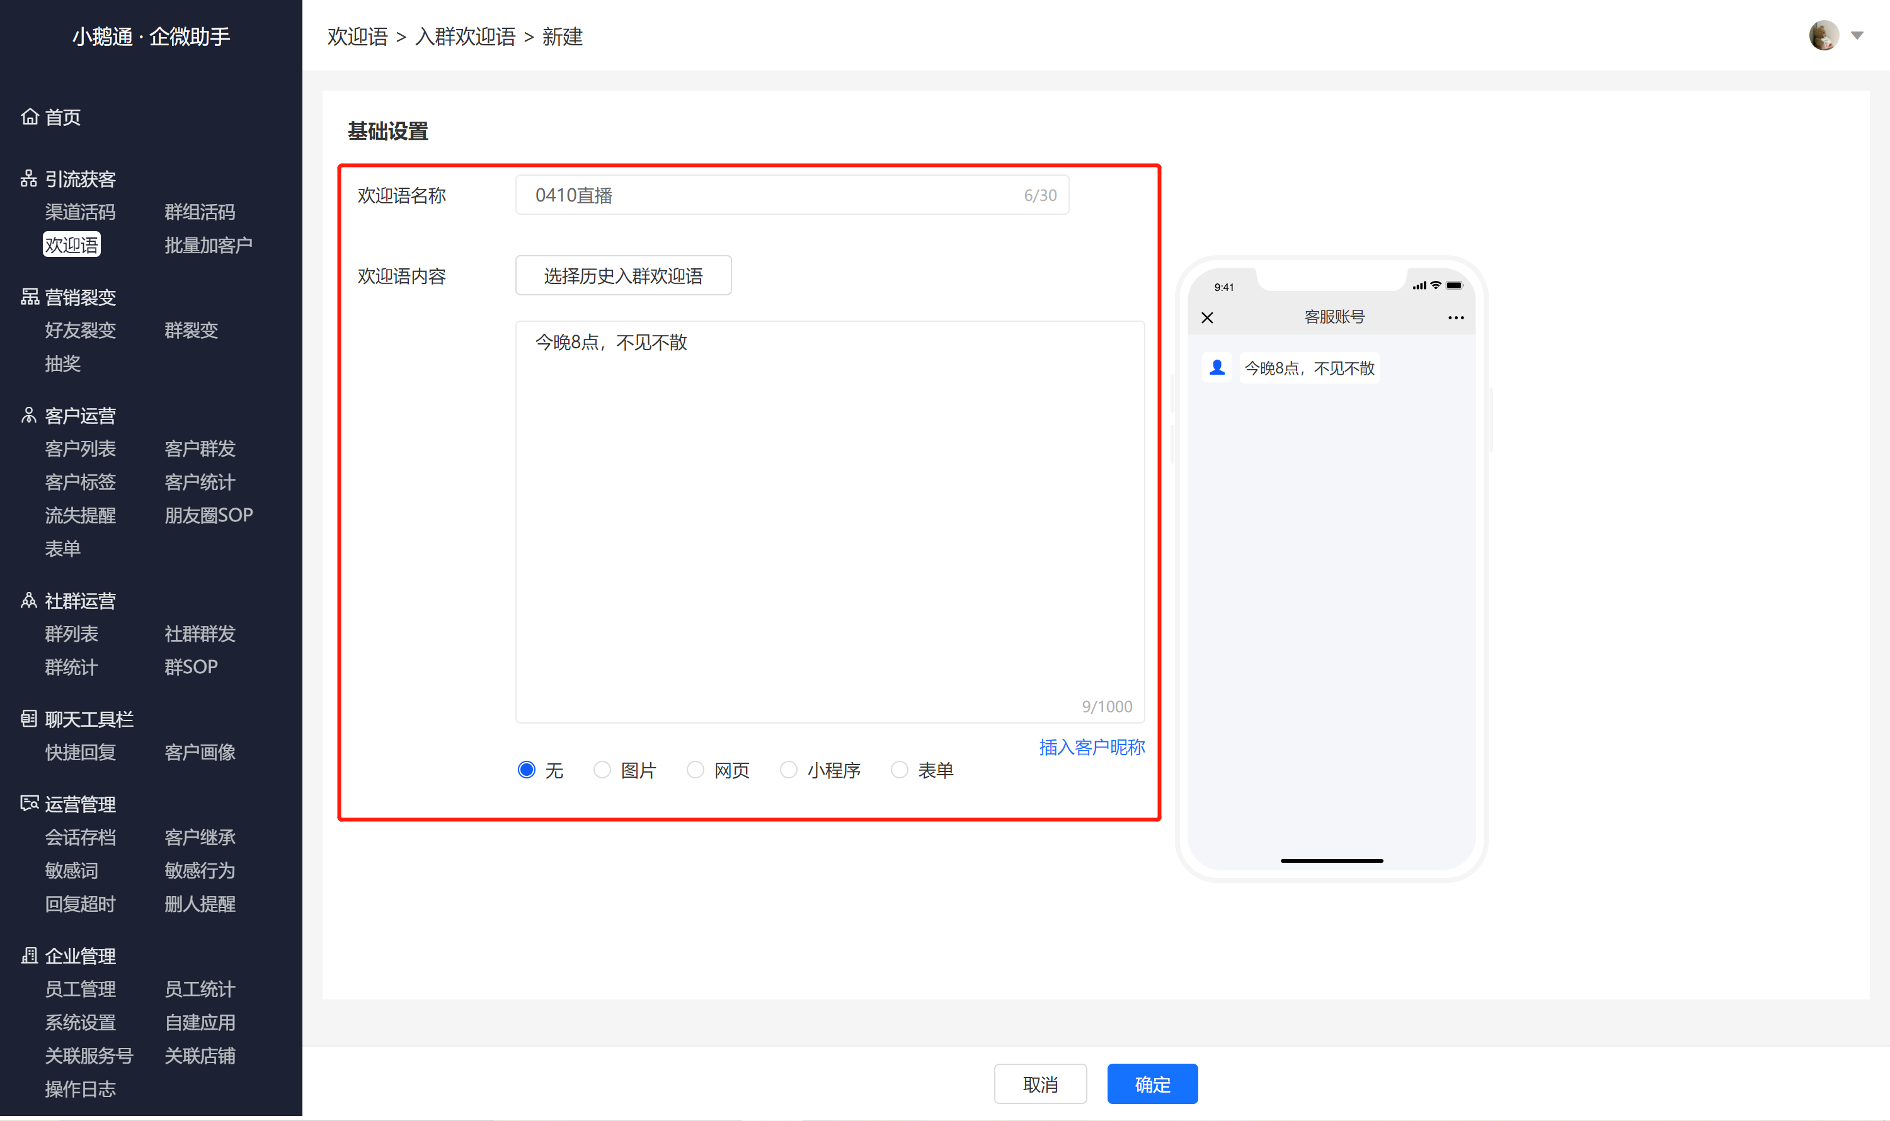
Task: Click the 客户运营 person icon
Action: click(29, 416)
